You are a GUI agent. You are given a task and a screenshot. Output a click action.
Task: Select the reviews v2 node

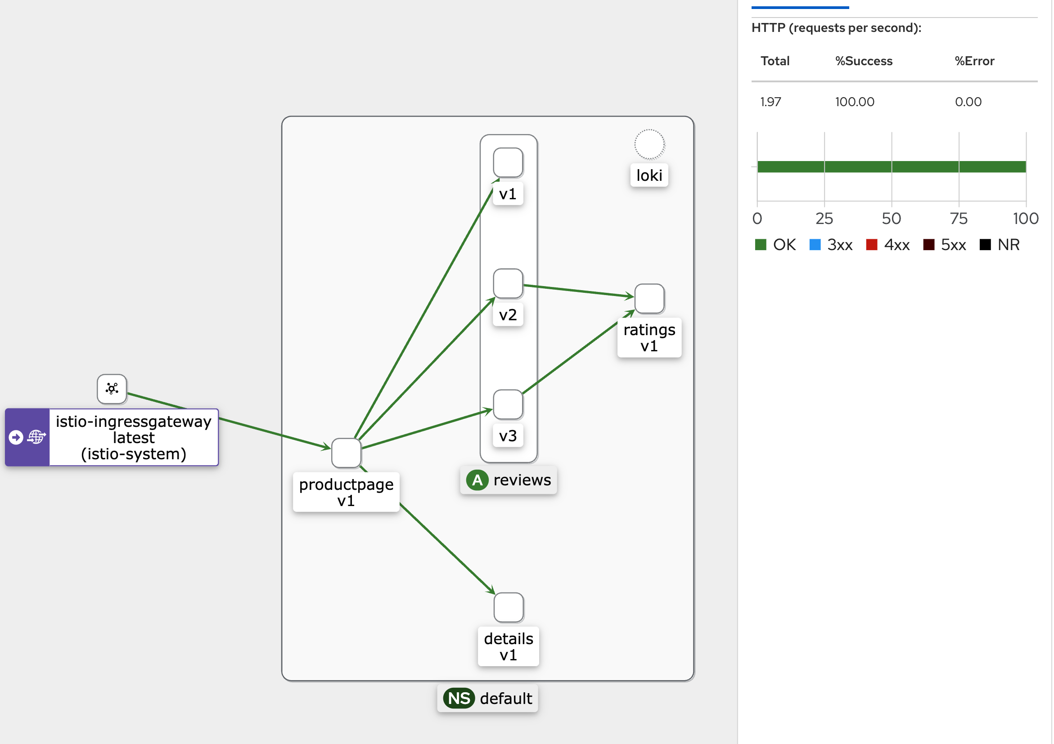tap(508, 283)
